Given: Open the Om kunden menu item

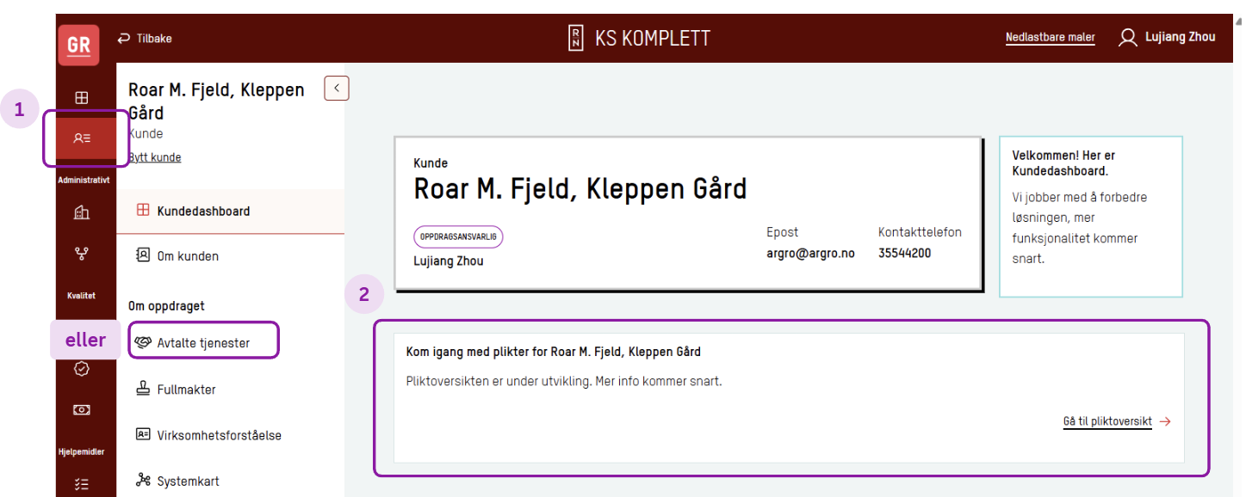Looking at the screenshot, I should coord(187,256).
